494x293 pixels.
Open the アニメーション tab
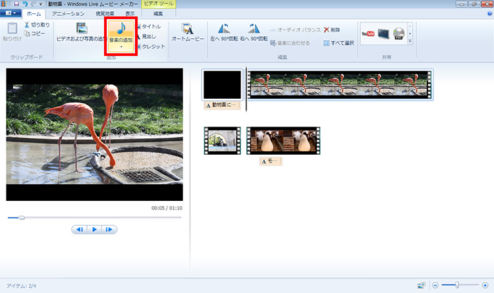68,14
